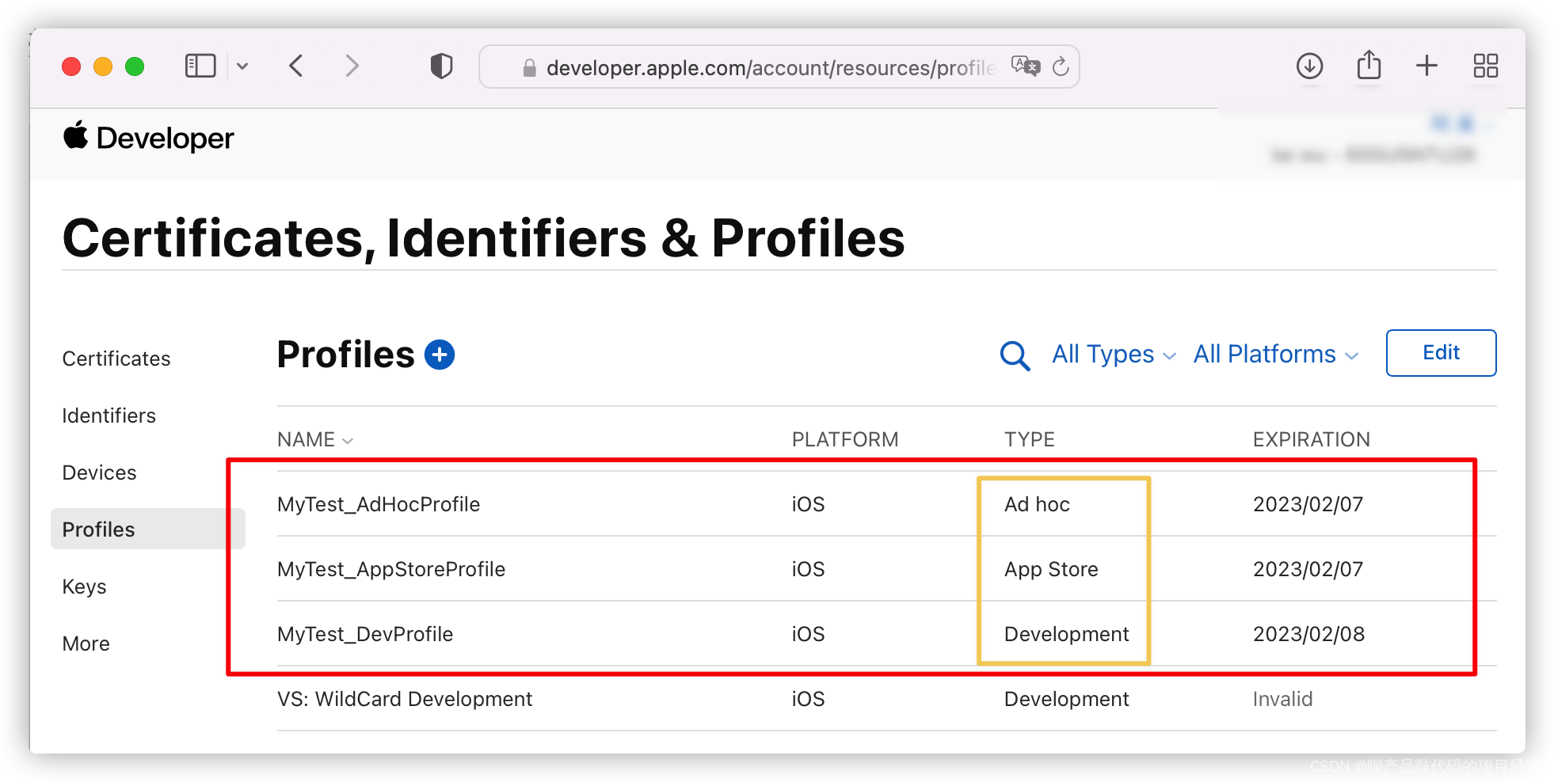Screen dimensions: 1554x782
Task: Open the share sheet
Action: coord(1369,65)
